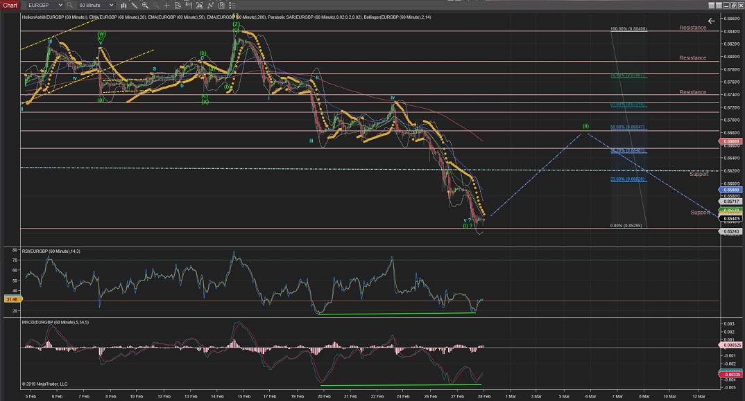Click the red Chart title tab

[10, 5]
